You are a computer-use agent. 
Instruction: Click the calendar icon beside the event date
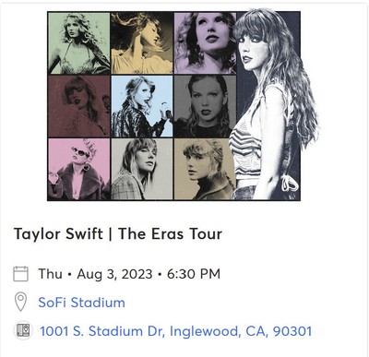pyautogui.click(x=20, y=274)
